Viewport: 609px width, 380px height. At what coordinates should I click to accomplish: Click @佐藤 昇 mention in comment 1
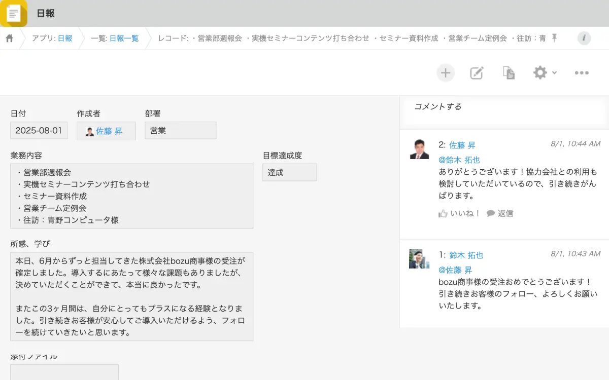click(455, 270)
